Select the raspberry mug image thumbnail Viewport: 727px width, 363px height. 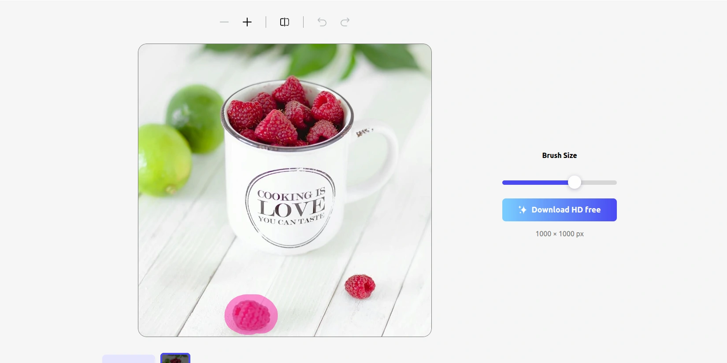(175, 358)
